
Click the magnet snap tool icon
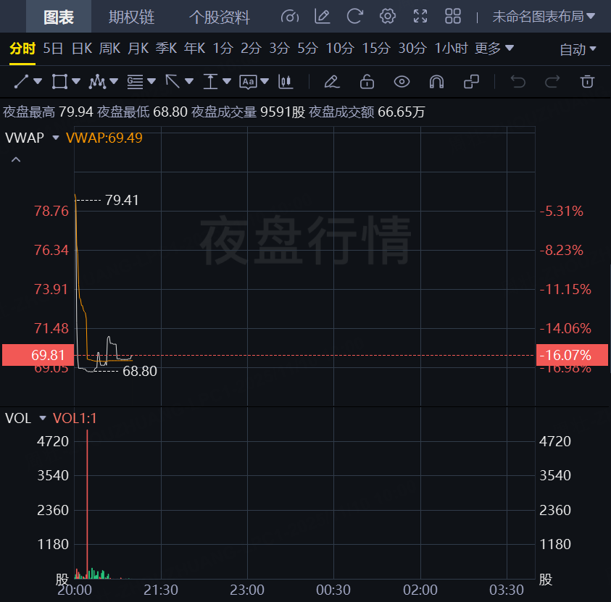[x=436, y=81]
